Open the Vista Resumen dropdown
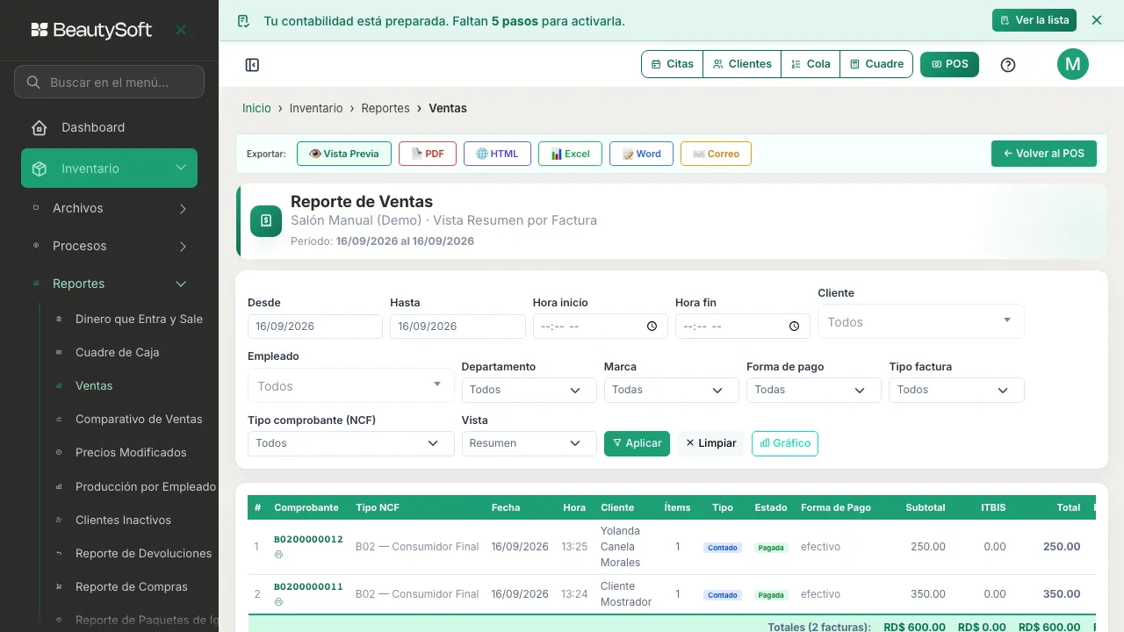Viewport: 1124px width, 632px height. coord(529,443)
